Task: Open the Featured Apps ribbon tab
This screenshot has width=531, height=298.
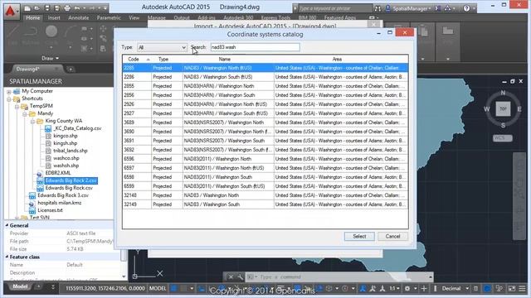Action: point(339,17)
